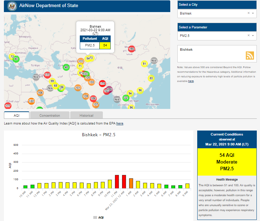Click the green 22 AQI map marker
Viewport: 260px width, 221px height.
pyautogui.click(x=126, y=98)
